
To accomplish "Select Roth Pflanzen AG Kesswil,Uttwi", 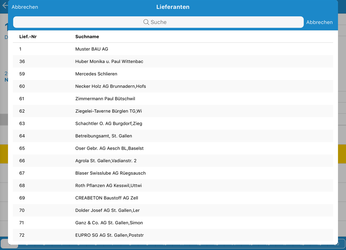I will 173,185.
